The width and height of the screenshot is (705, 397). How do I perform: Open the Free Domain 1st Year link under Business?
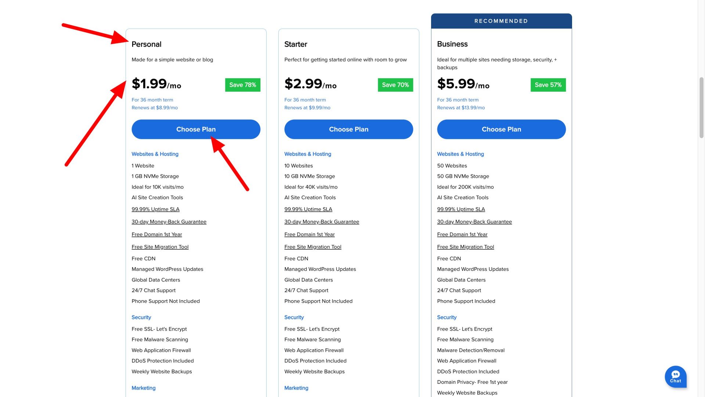coord(462,234)
